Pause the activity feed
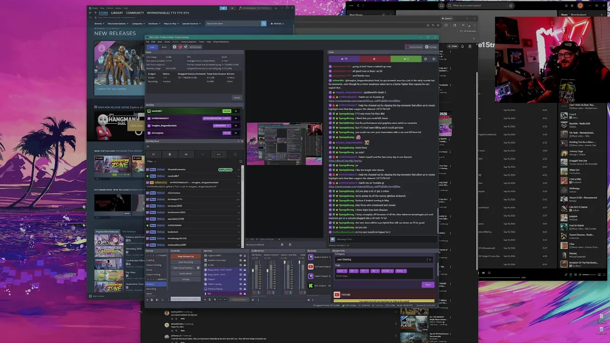 [x=153, y=154]
